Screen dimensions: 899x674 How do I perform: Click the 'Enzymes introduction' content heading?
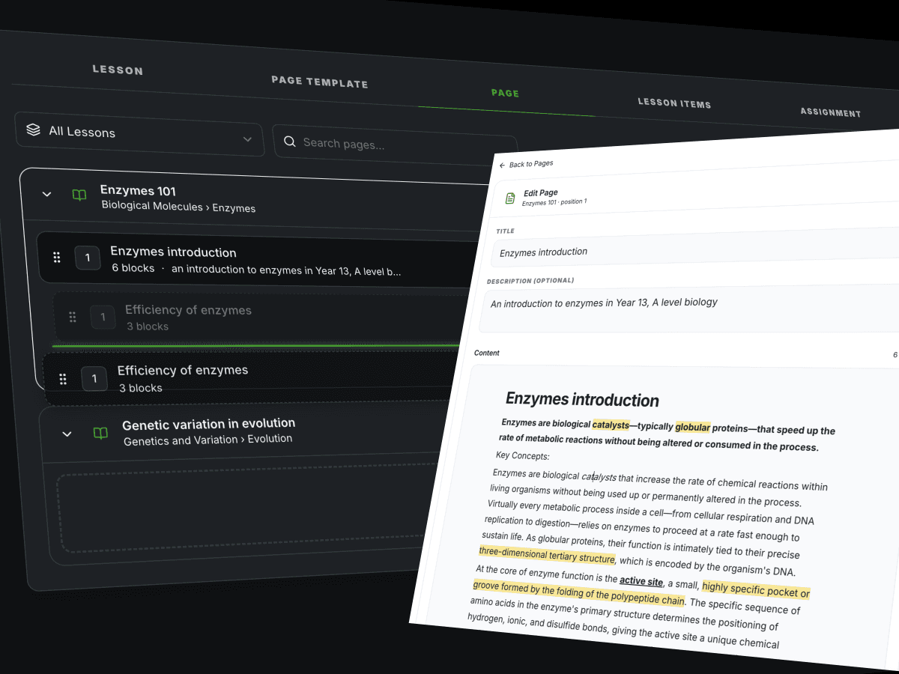click(x=582, y=399)
